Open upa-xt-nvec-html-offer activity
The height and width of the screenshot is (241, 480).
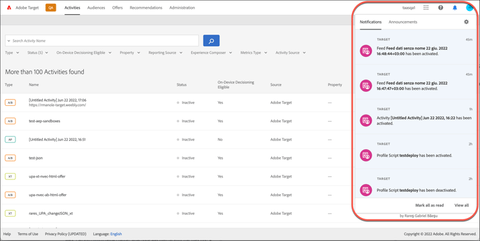47,176
